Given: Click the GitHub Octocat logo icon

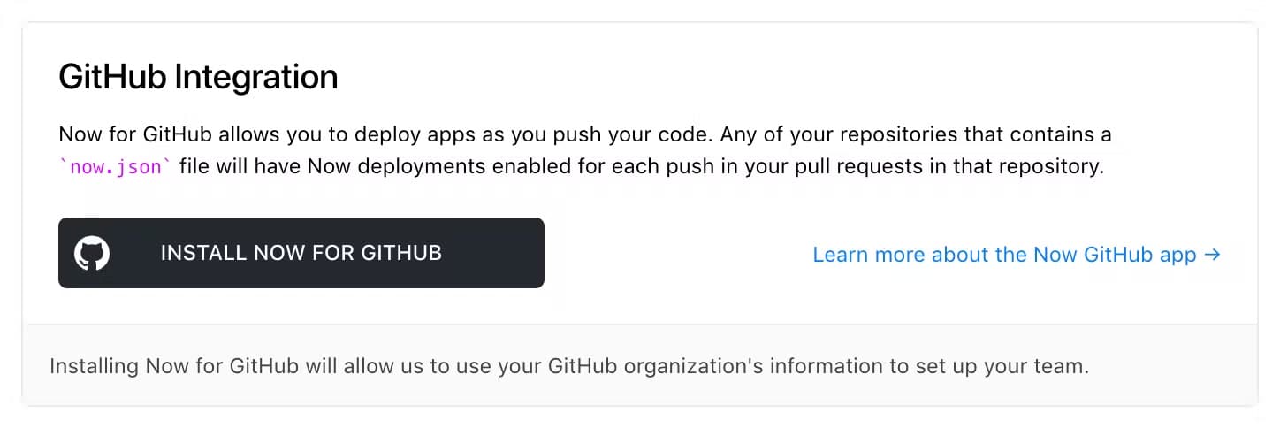Looking at the screenshot, I should (92, 253).
